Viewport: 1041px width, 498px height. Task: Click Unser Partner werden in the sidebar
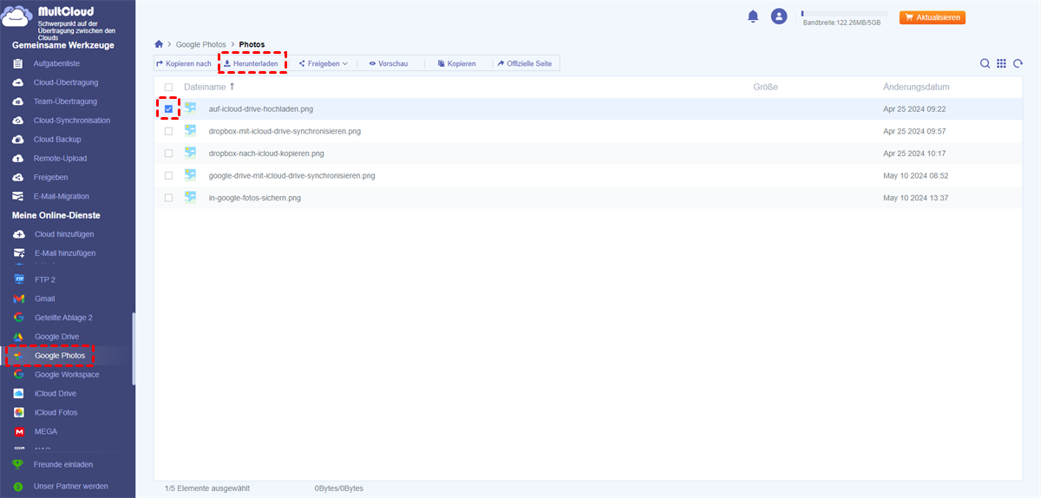pyautogui.click(x=71, y=487)
